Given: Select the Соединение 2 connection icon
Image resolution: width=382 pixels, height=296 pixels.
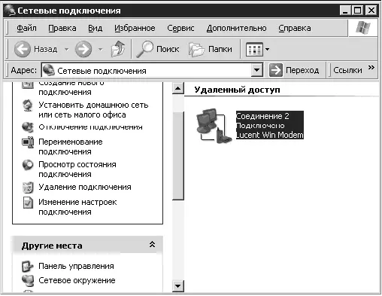Looking at the screenshot, I should pyautogui.click(x=214, y=126).
